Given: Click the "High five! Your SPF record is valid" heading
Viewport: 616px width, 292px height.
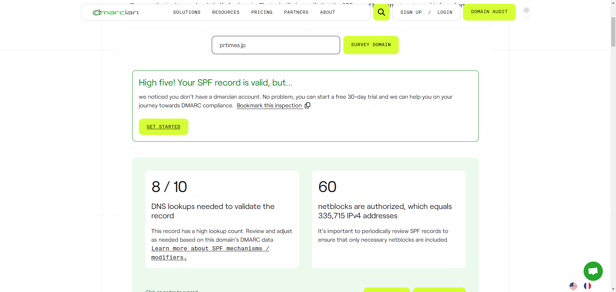Looking at the screenshot, I should click(216, 83).
